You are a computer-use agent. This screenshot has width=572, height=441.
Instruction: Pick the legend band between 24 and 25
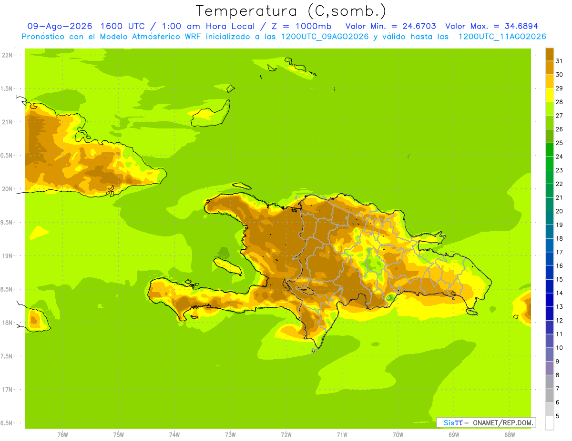click(x=550, y=150)
